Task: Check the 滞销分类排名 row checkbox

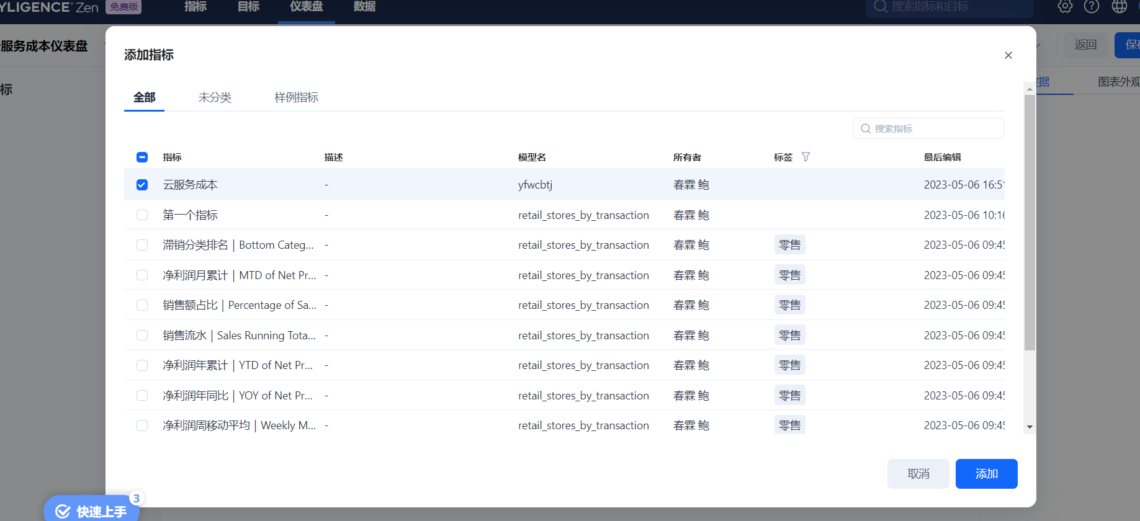Action: (x=142, y=245)
